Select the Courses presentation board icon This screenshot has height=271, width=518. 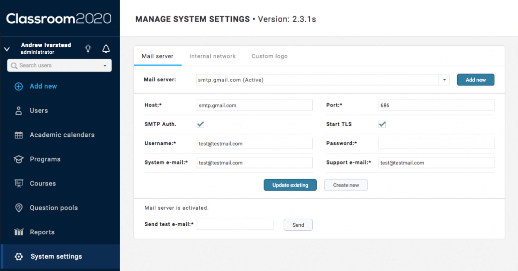tap(19, 184)
